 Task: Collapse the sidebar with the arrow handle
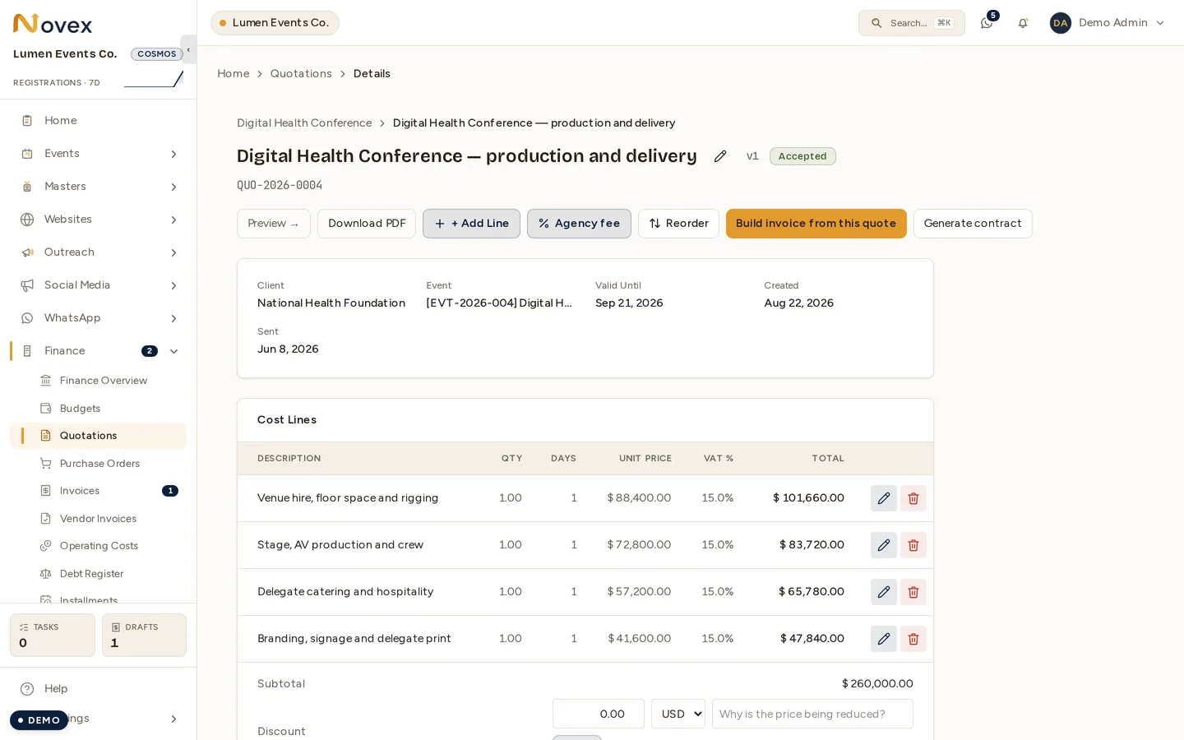pos(188,49)
